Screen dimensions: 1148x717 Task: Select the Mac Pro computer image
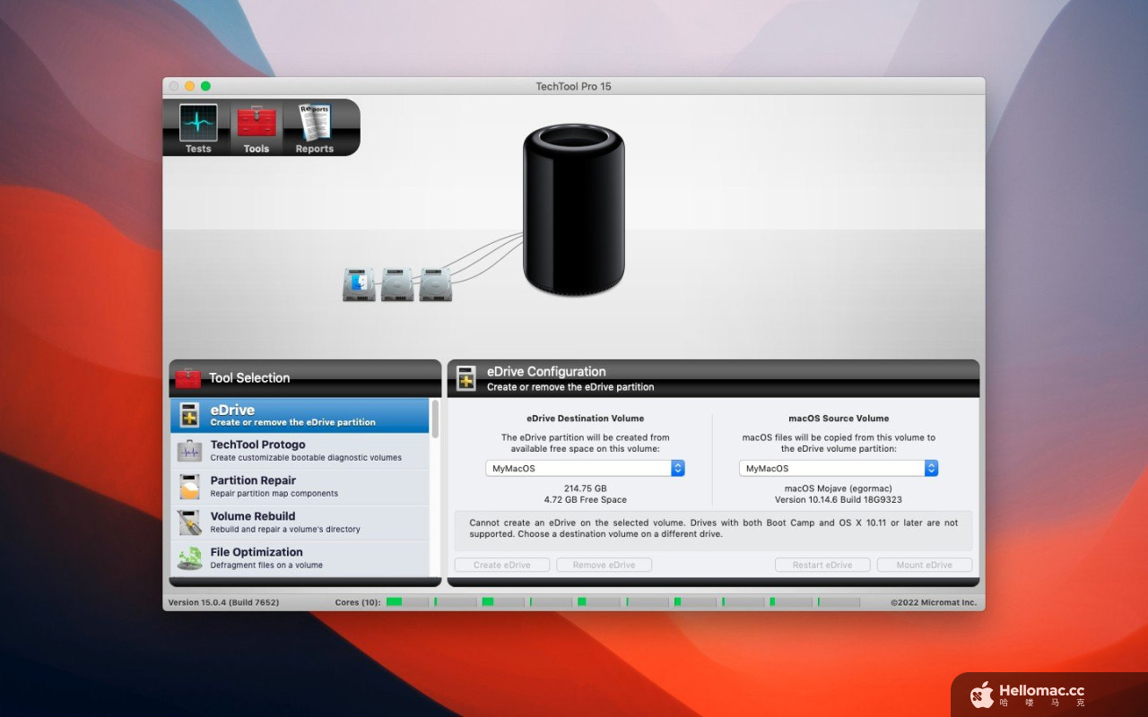click(574, 210)
